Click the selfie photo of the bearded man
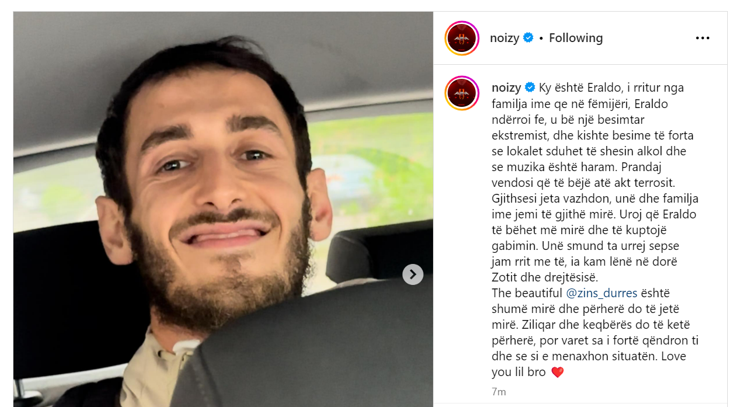The height and width of the screenshot is (407, 743). click(223, 209)
